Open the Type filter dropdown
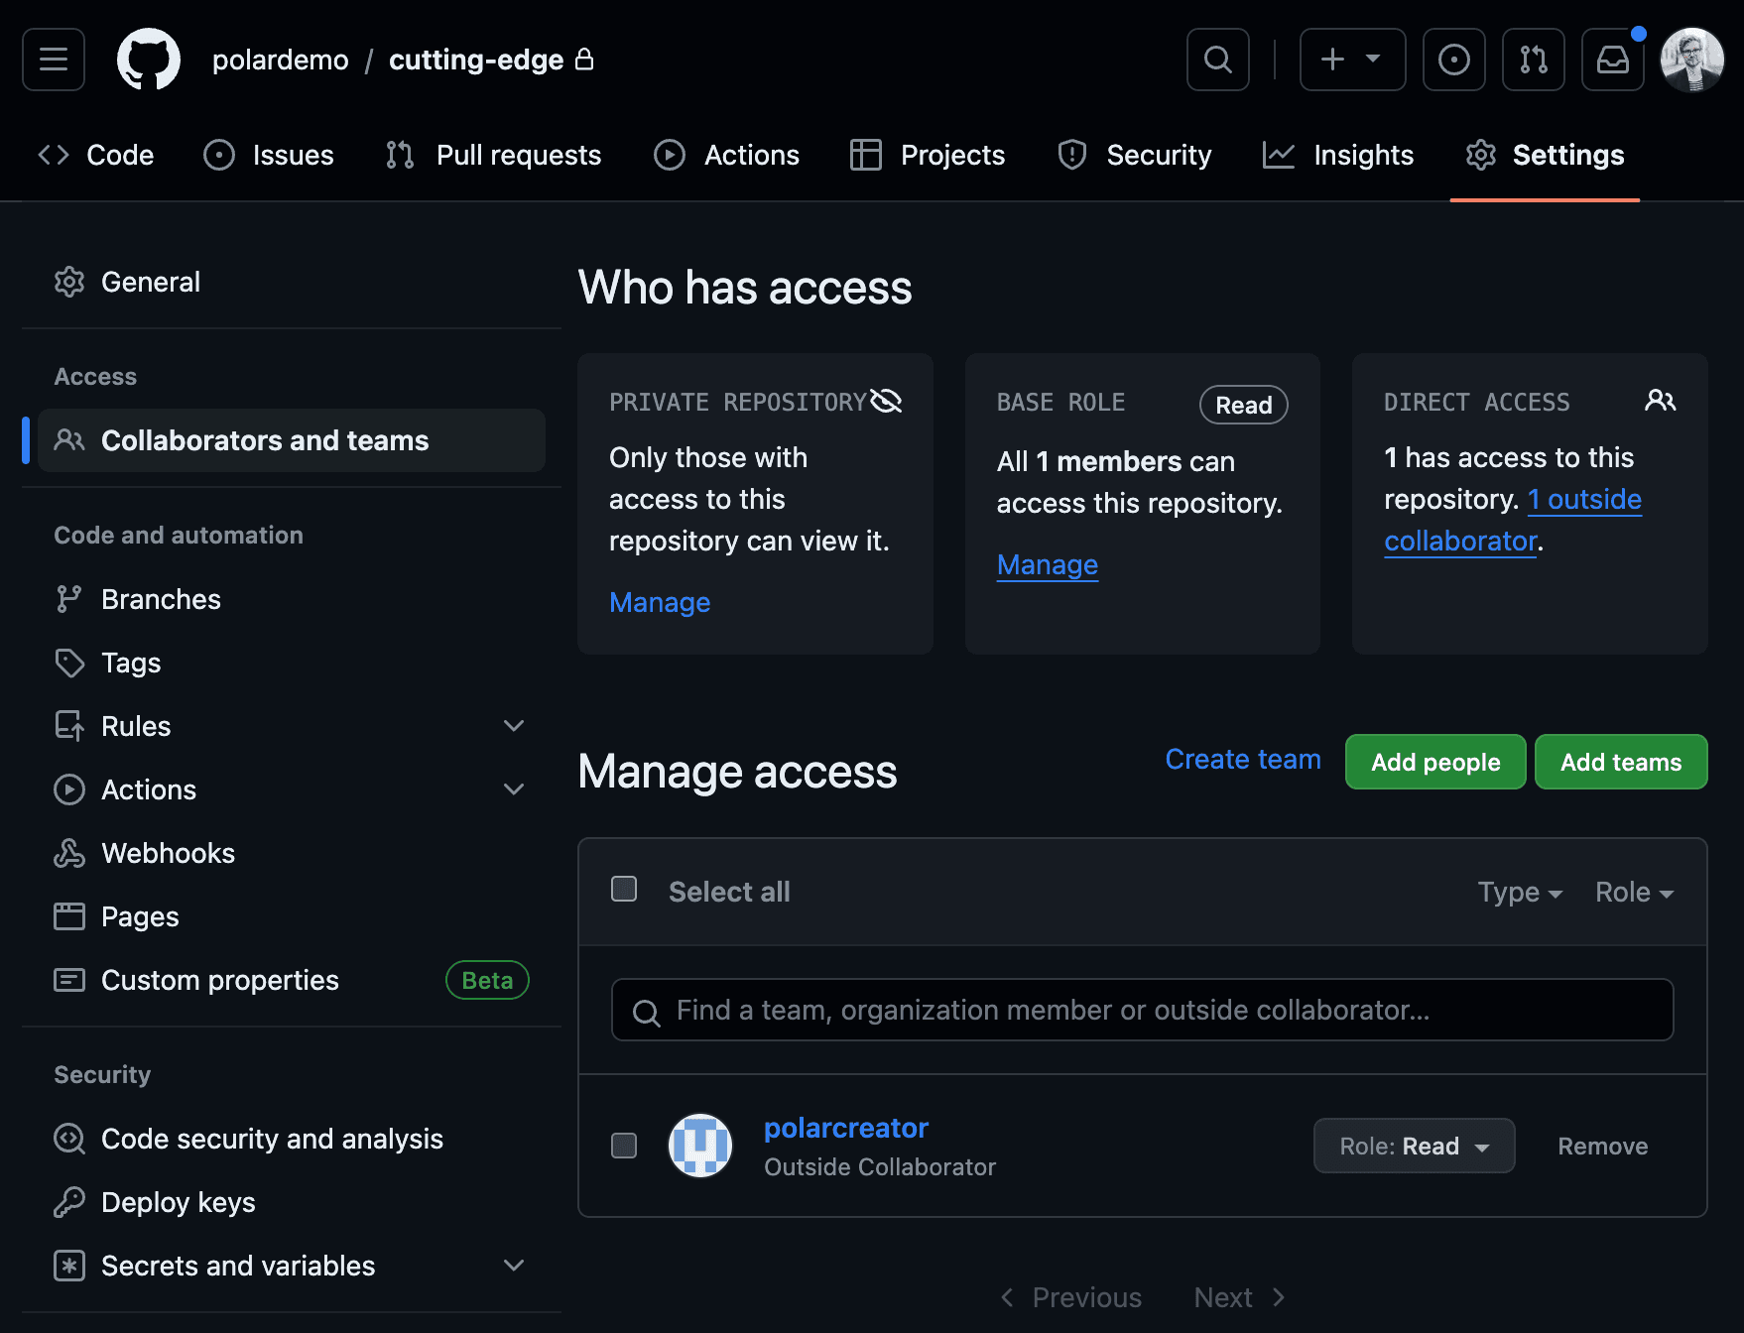 pyautogui.click(x=1519, y=892)
